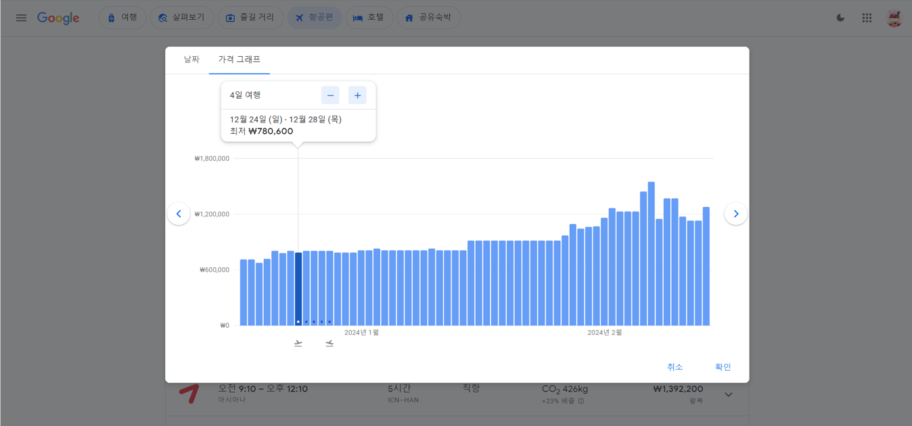Click the 2024년 1월 axis label

361,333
